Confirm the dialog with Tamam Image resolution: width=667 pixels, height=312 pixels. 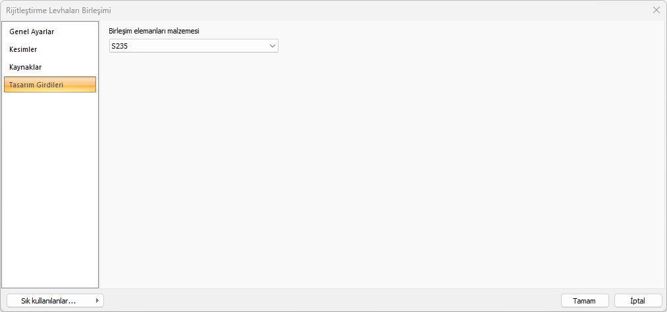tap(584, 301)
